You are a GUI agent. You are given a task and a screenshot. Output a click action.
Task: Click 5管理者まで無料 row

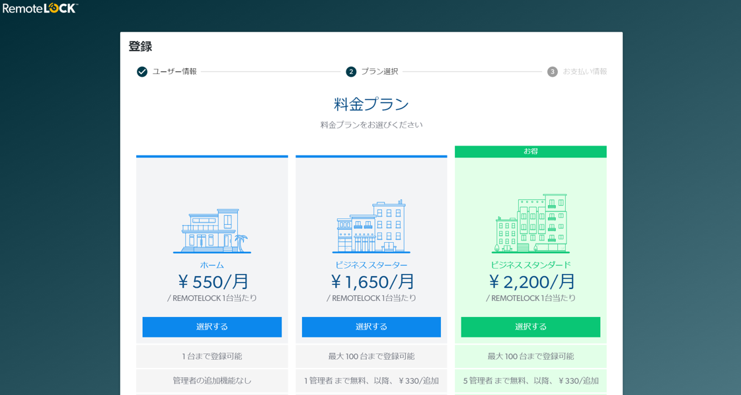[531, 381]
